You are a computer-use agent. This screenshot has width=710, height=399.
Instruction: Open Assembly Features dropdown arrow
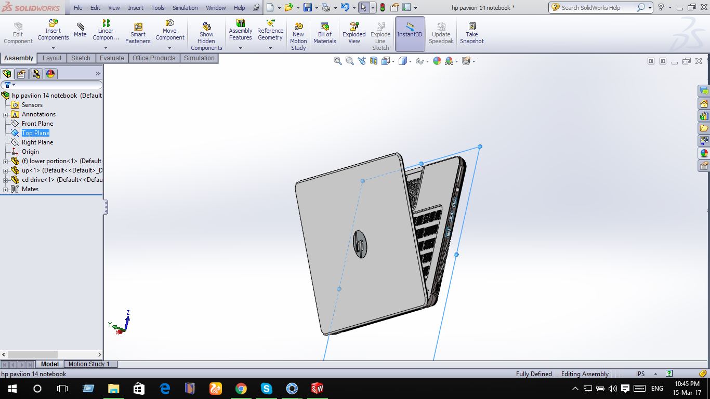click(x=241, y=48)
